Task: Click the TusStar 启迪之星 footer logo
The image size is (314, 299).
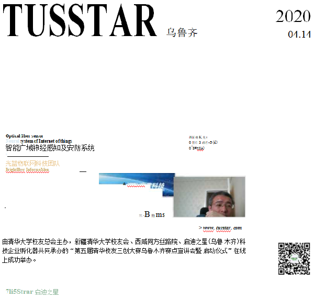Action: 32,292
